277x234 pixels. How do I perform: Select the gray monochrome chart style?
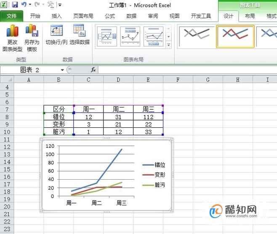(x=197, y=36)
